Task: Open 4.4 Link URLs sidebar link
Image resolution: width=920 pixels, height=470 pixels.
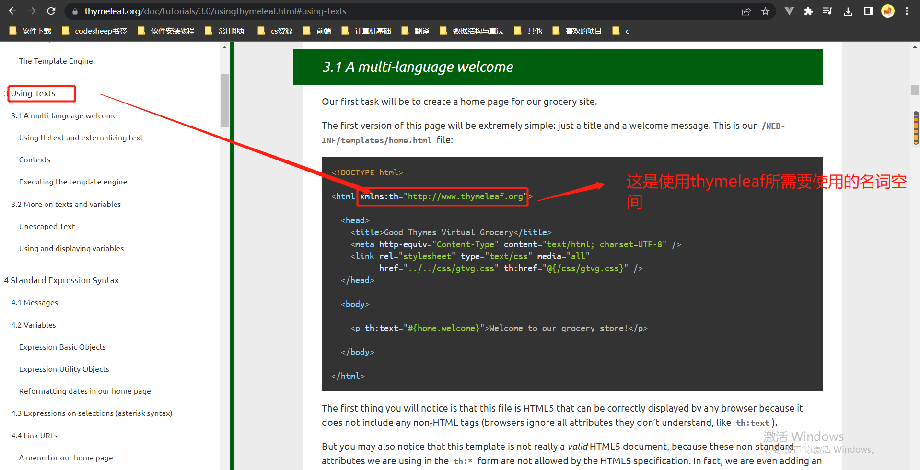Action: click(x=35, y=436)
